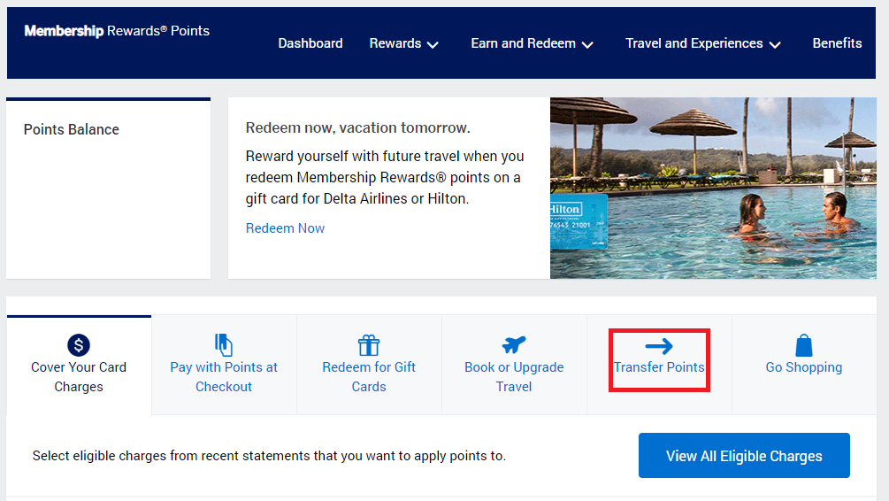889x501 pixels.
Task: Click the Membership Rewards Points logo
Action: (117, 31)
